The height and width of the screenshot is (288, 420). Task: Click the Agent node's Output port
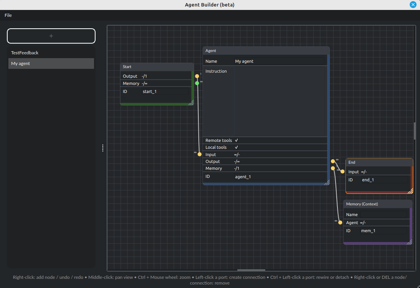333,161
